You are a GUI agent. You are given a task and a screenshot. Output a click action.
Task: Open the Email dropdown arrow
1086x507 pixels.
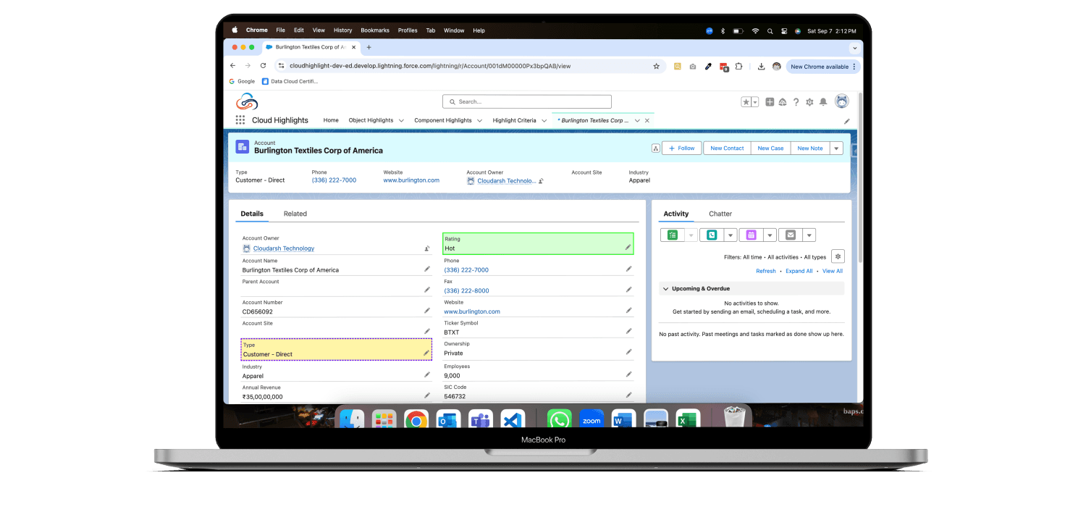point(809,235)
